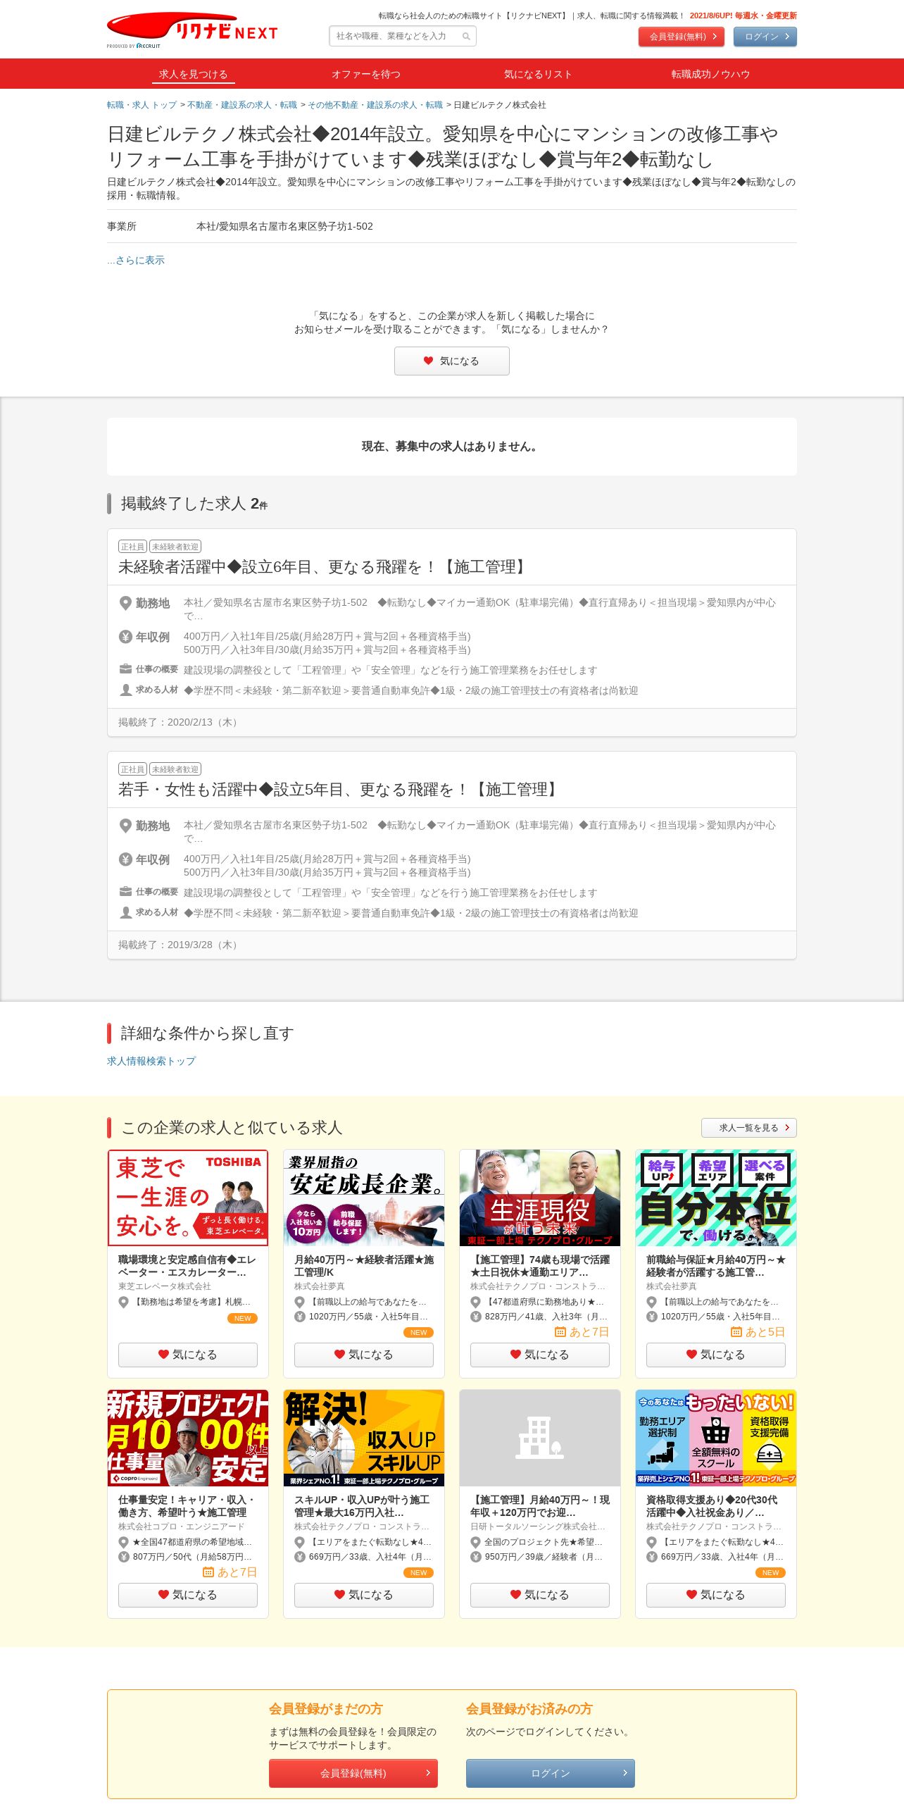
Task: Click bottom blue ログイン button
Action: [x=551, y=1773]
